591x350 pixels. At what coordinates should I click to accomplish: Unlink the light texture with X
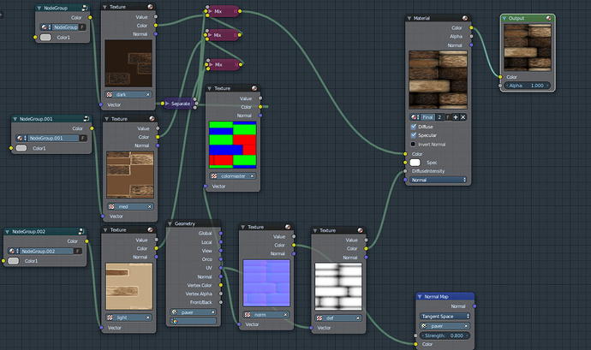(x=147, y=317)
